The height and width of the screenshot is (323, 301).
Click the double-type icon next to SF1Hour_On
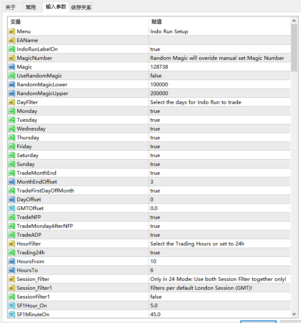tap(12, 306)
